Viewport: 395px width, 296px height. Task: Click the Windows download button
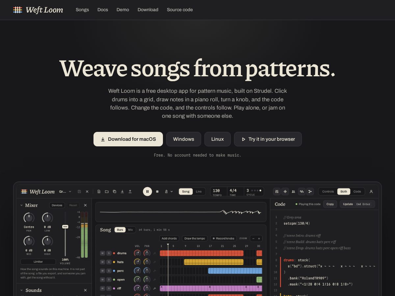click(184, 139)
